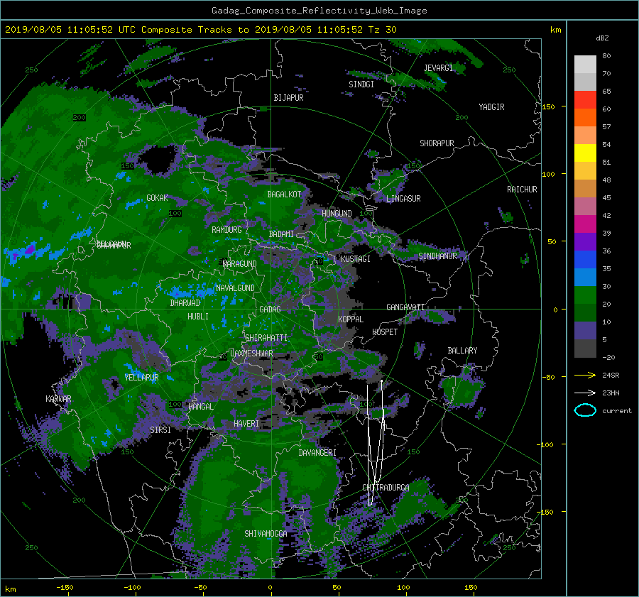Click the KOPPAL city label
The image size is (639, 597).
(x=351, y=319)
